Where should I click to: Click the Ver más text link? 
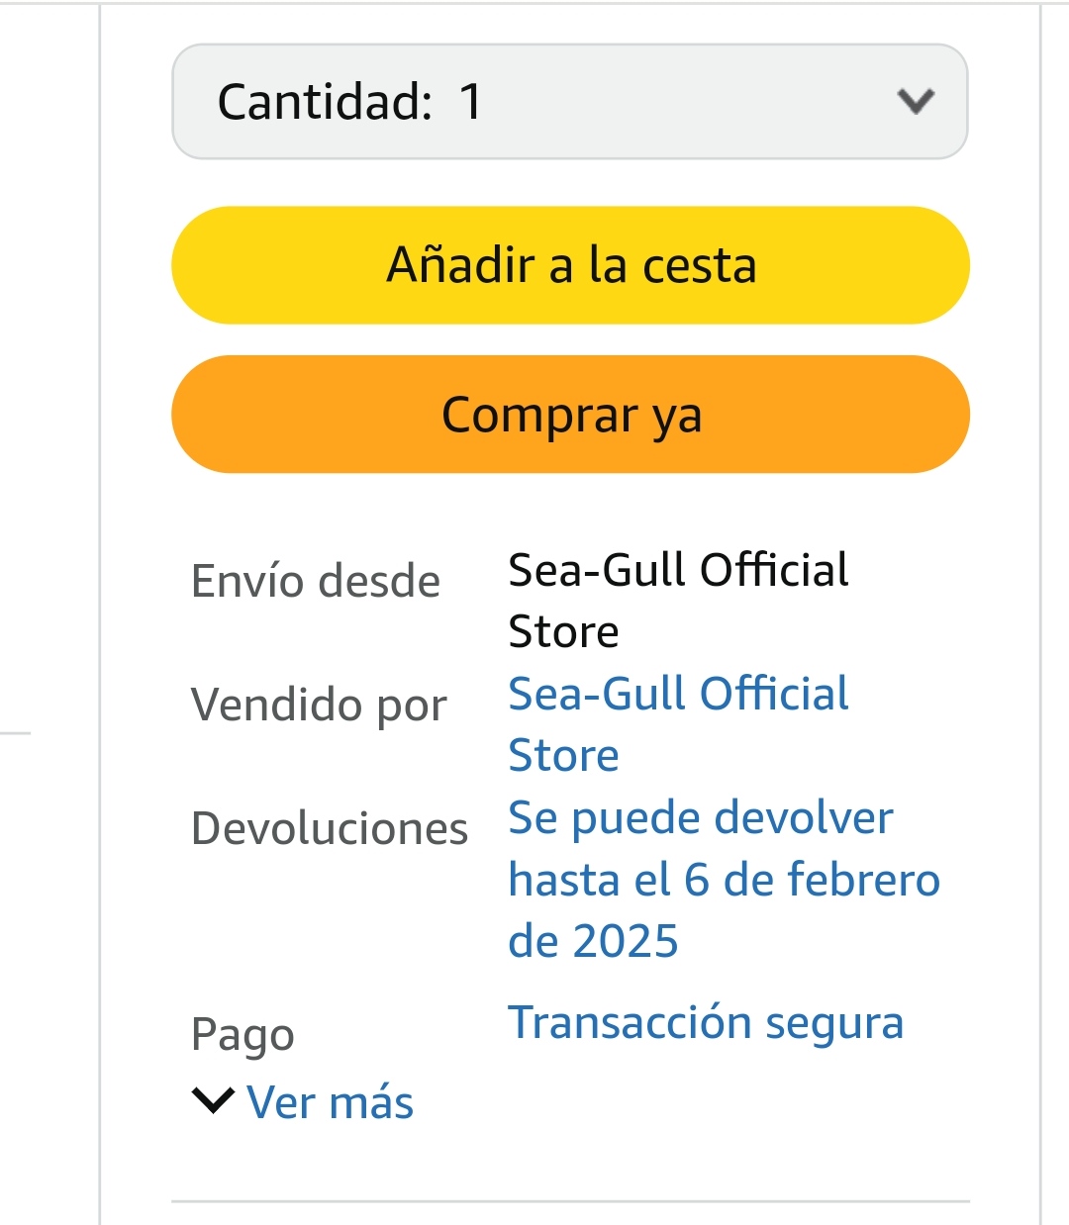click(330, 1102)
